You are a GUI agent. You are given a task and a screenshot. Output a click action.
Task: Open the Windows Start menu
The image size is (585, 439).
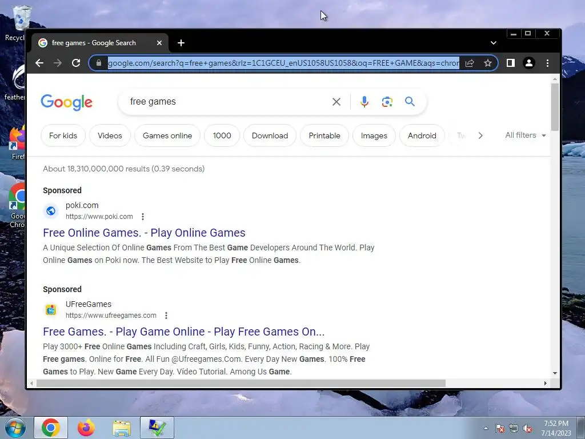(15, 428)
